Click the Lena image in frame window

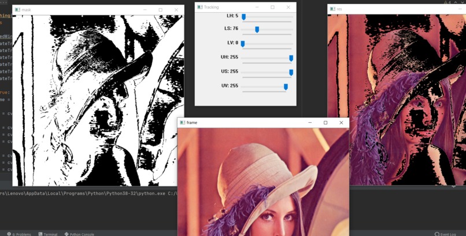[x=263, y=182]
